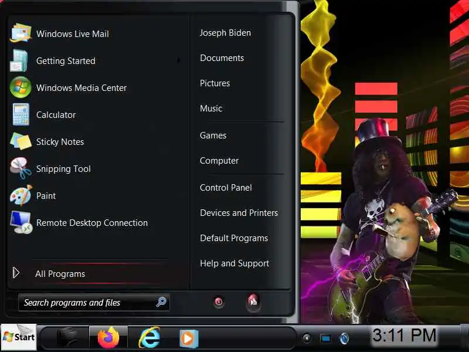
Task: Open Firefox from the taskbar
Action: (x=108, y=338)
